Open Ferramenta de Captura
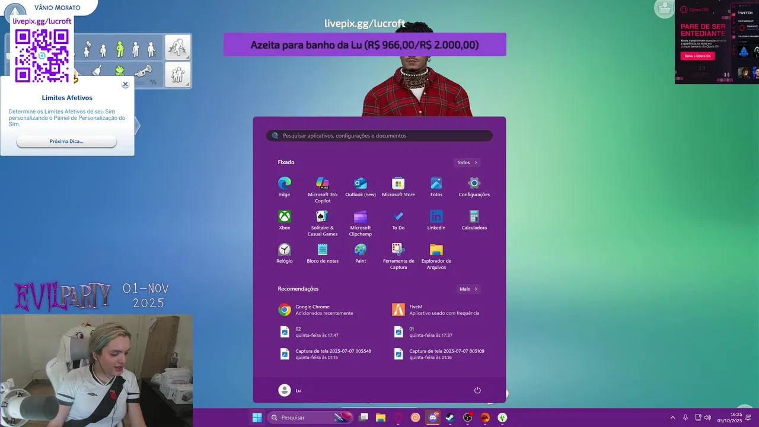This screenshot has width=759, height=427. [398, 256]
